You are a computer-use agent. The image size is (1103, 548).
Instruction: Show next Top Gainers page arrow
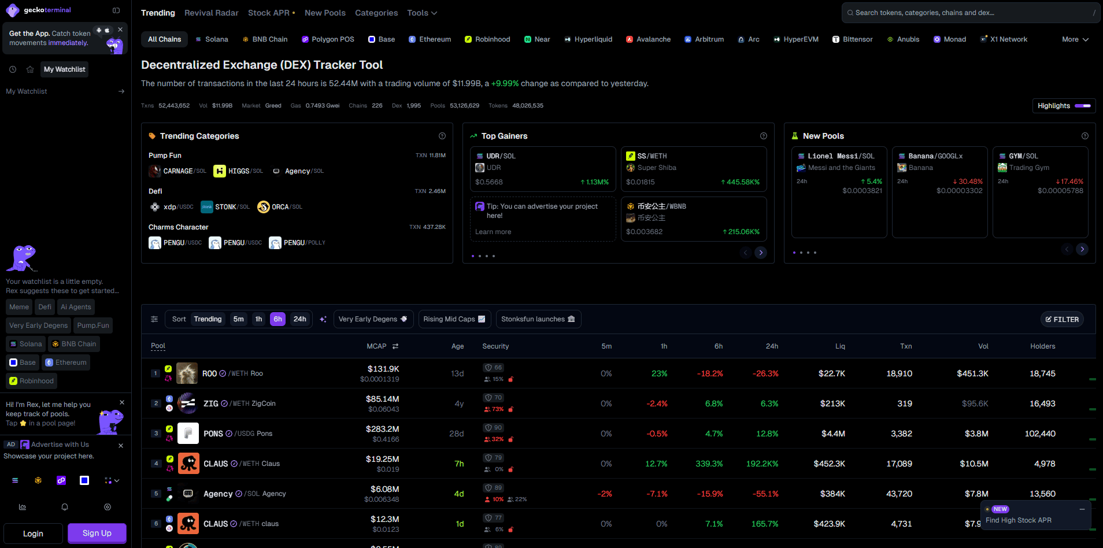click(761, 253)
